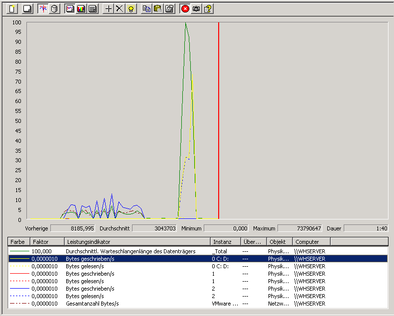The height and width of the screenshot is (316, 394).
Task: View current activity
Action: (43, 9)
